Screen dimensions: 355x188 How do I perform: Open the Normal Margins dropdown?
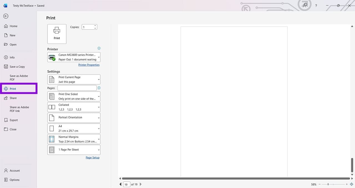(x=74, y=139)
